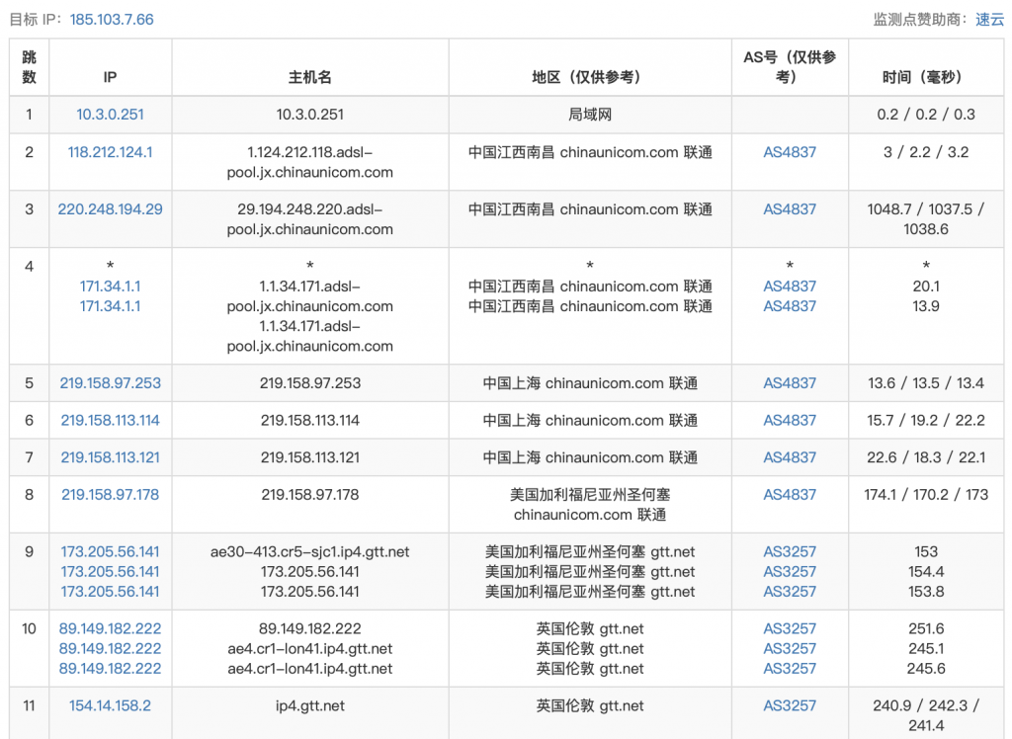The image size is (1012, 739).
Task: Select hostname ae30-413.cr5-sjc1.ip4.gtt.net
Action: tap(309, 552)
